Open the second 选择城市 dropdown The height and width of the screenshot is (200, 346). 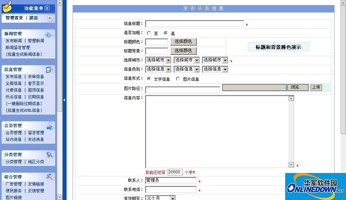187,60
